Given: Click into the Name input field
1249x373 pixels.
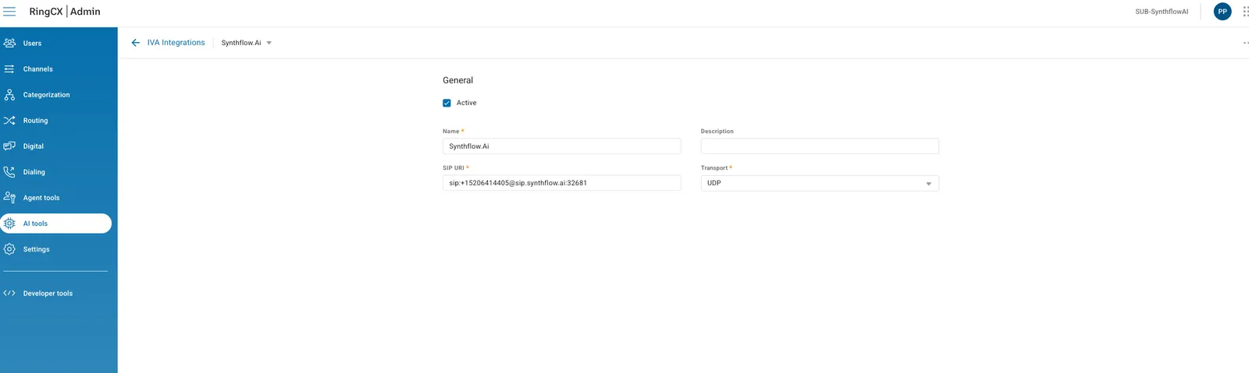Looking at the screenshot, I should pos(561,146).
